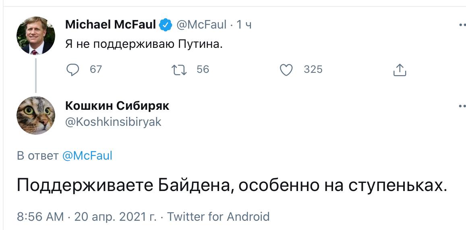Expand more options on Кошкин Сибиряк's reply

462,106
